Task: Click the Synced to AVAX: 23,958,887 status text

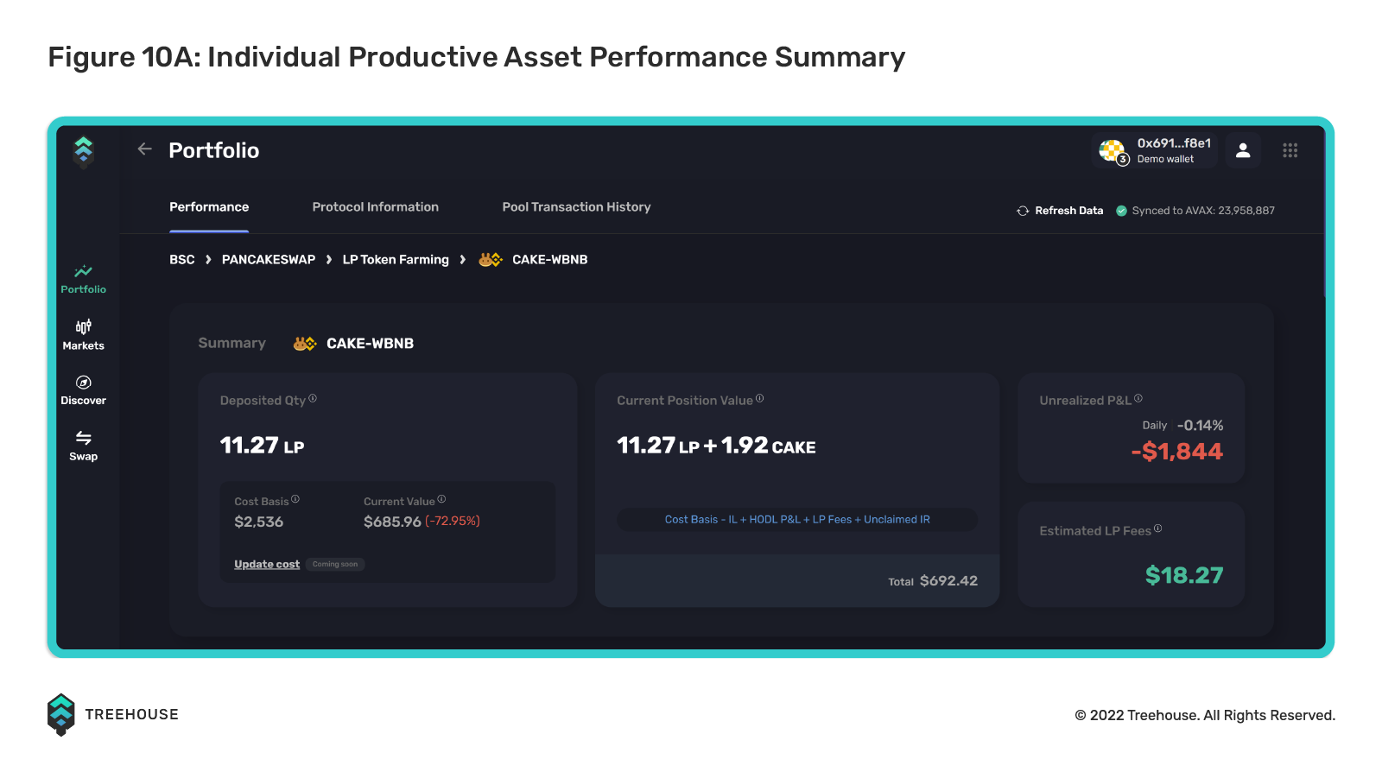Action: (1203, 211)
